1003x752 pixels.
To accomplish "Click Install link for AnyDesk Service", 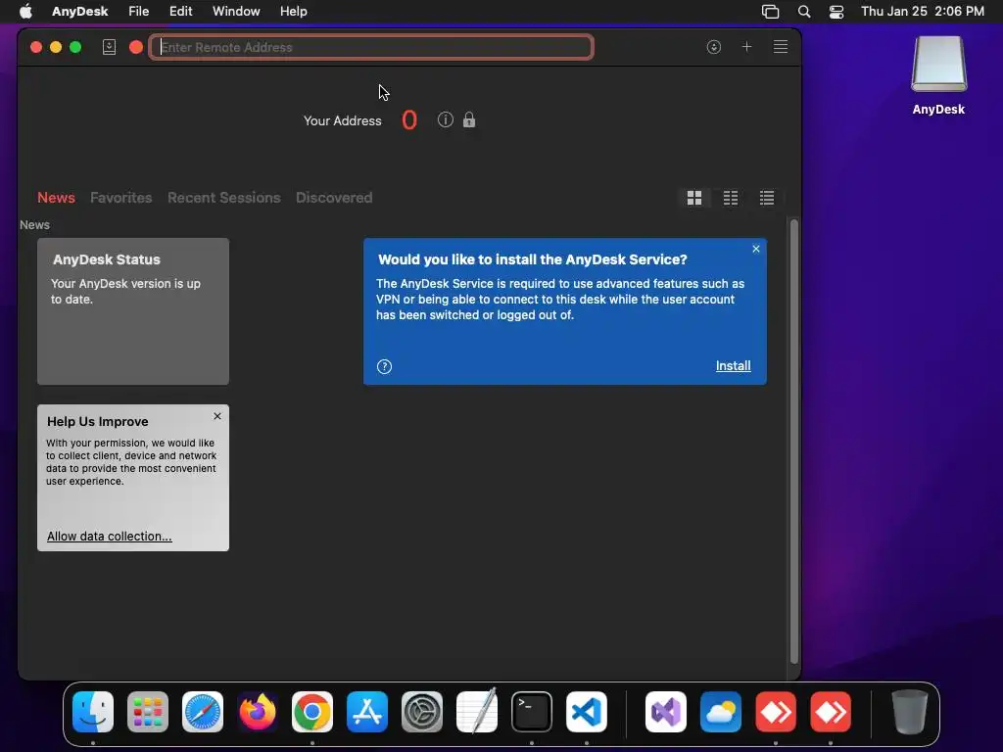I will (733, 366).
